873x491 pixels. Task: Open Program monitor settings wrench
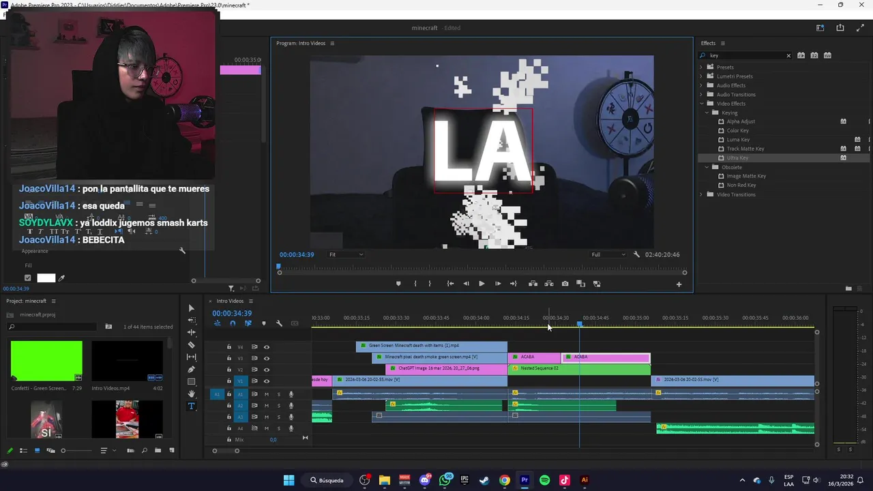[636, 254]
